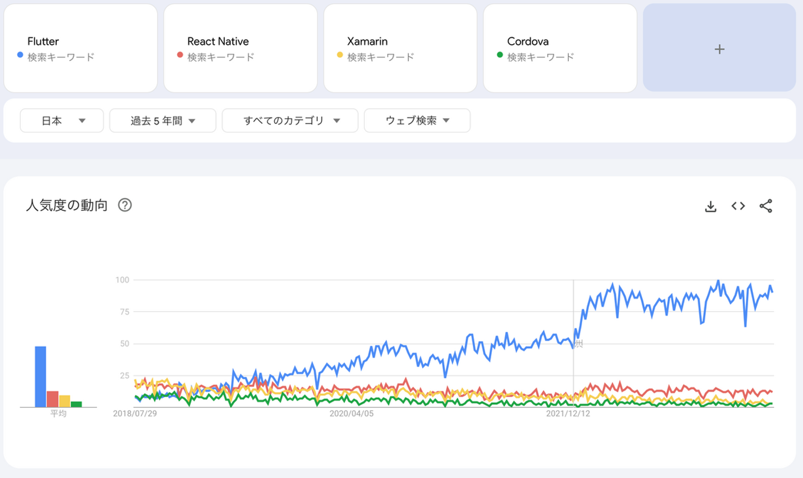Share the popularity trend chart
Viewport: 803px width, 478px height.
[766, 206]
